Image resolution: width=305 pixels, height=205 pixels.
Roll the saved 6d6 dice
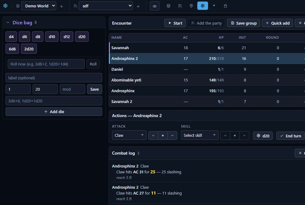point(12,49)
